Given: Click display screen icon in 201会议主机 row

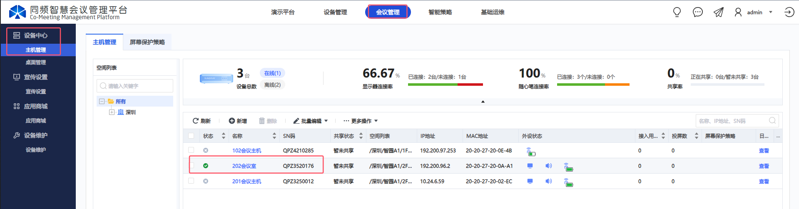Looking at the screenshot, I should click(x=530, y=181).
